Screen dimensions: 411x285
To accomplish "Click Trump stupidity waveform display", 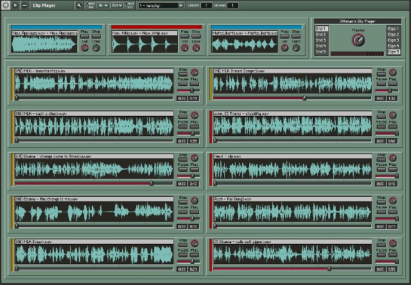I will [293, 126].
